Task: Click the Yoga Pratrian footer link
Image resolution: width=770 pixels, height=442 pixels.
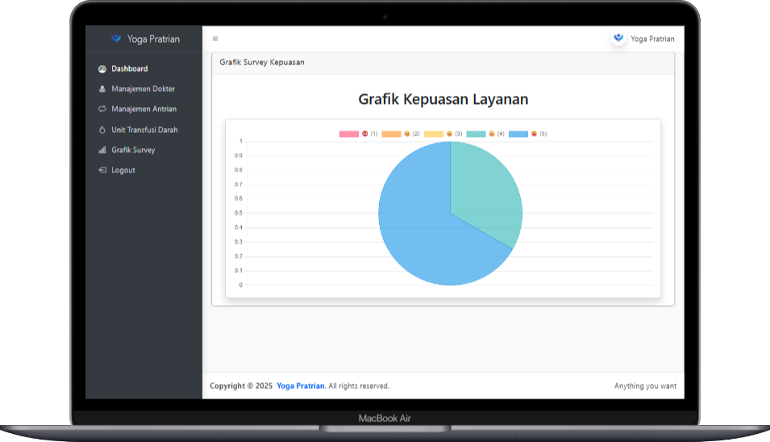Action: [301, 386]
